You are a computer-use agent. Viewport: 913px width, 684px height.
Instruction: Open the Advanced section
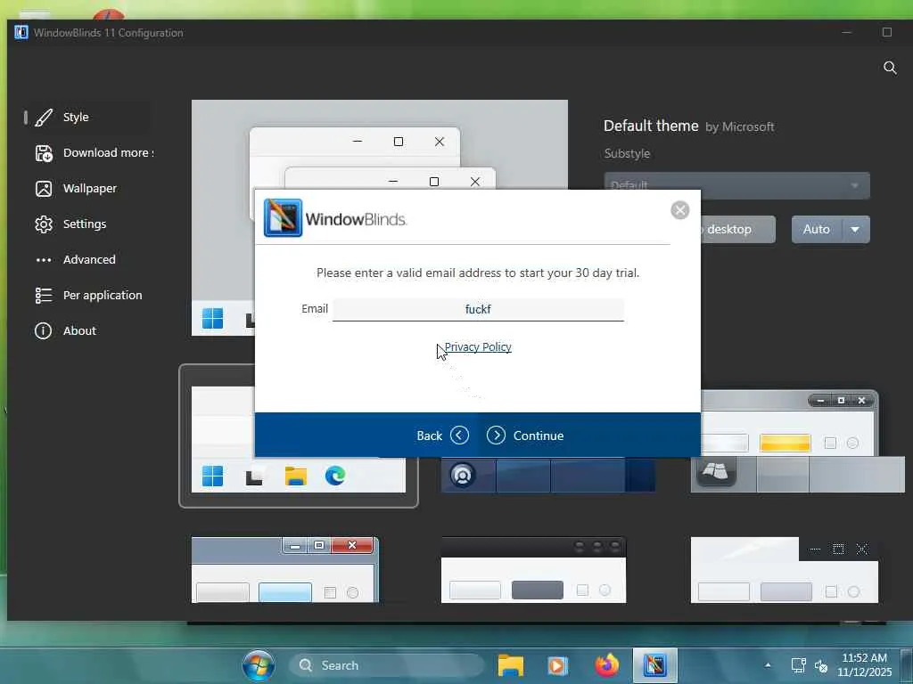click(x=75, y=259)
